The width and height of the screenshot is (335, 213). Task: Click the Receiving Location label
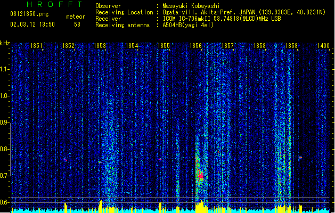124,12
